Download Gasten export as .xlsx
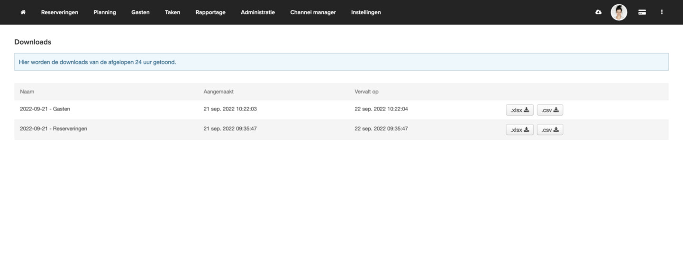The height and width of the screenshot is (267, 683). (x=519, y=110)
